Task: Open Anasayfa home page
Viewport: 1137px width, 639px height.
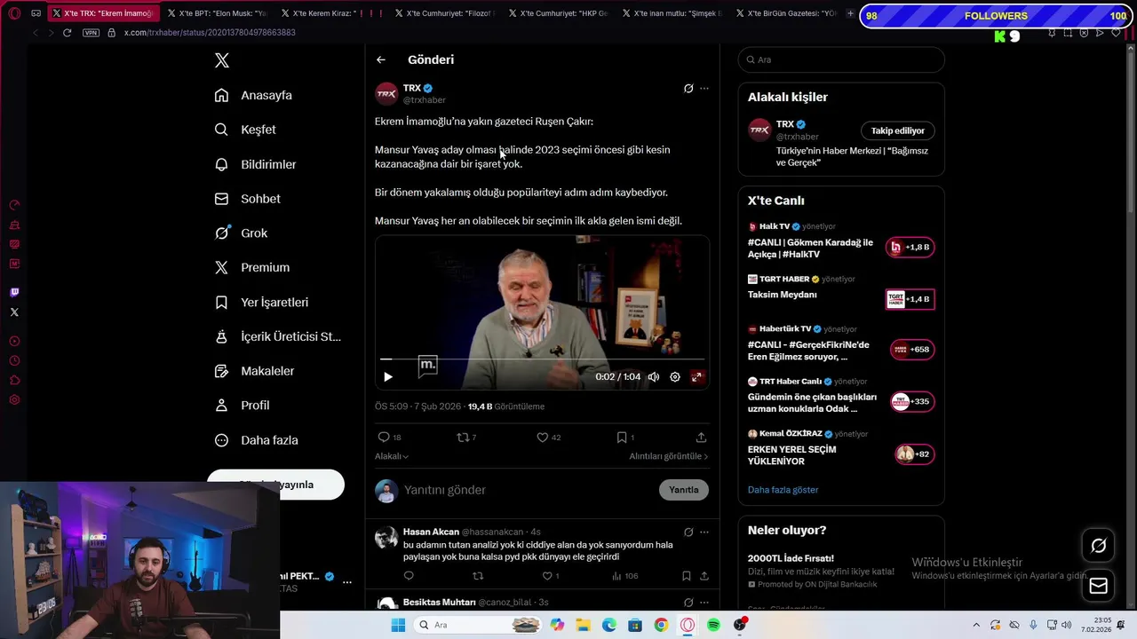Action: click(253, 95)
